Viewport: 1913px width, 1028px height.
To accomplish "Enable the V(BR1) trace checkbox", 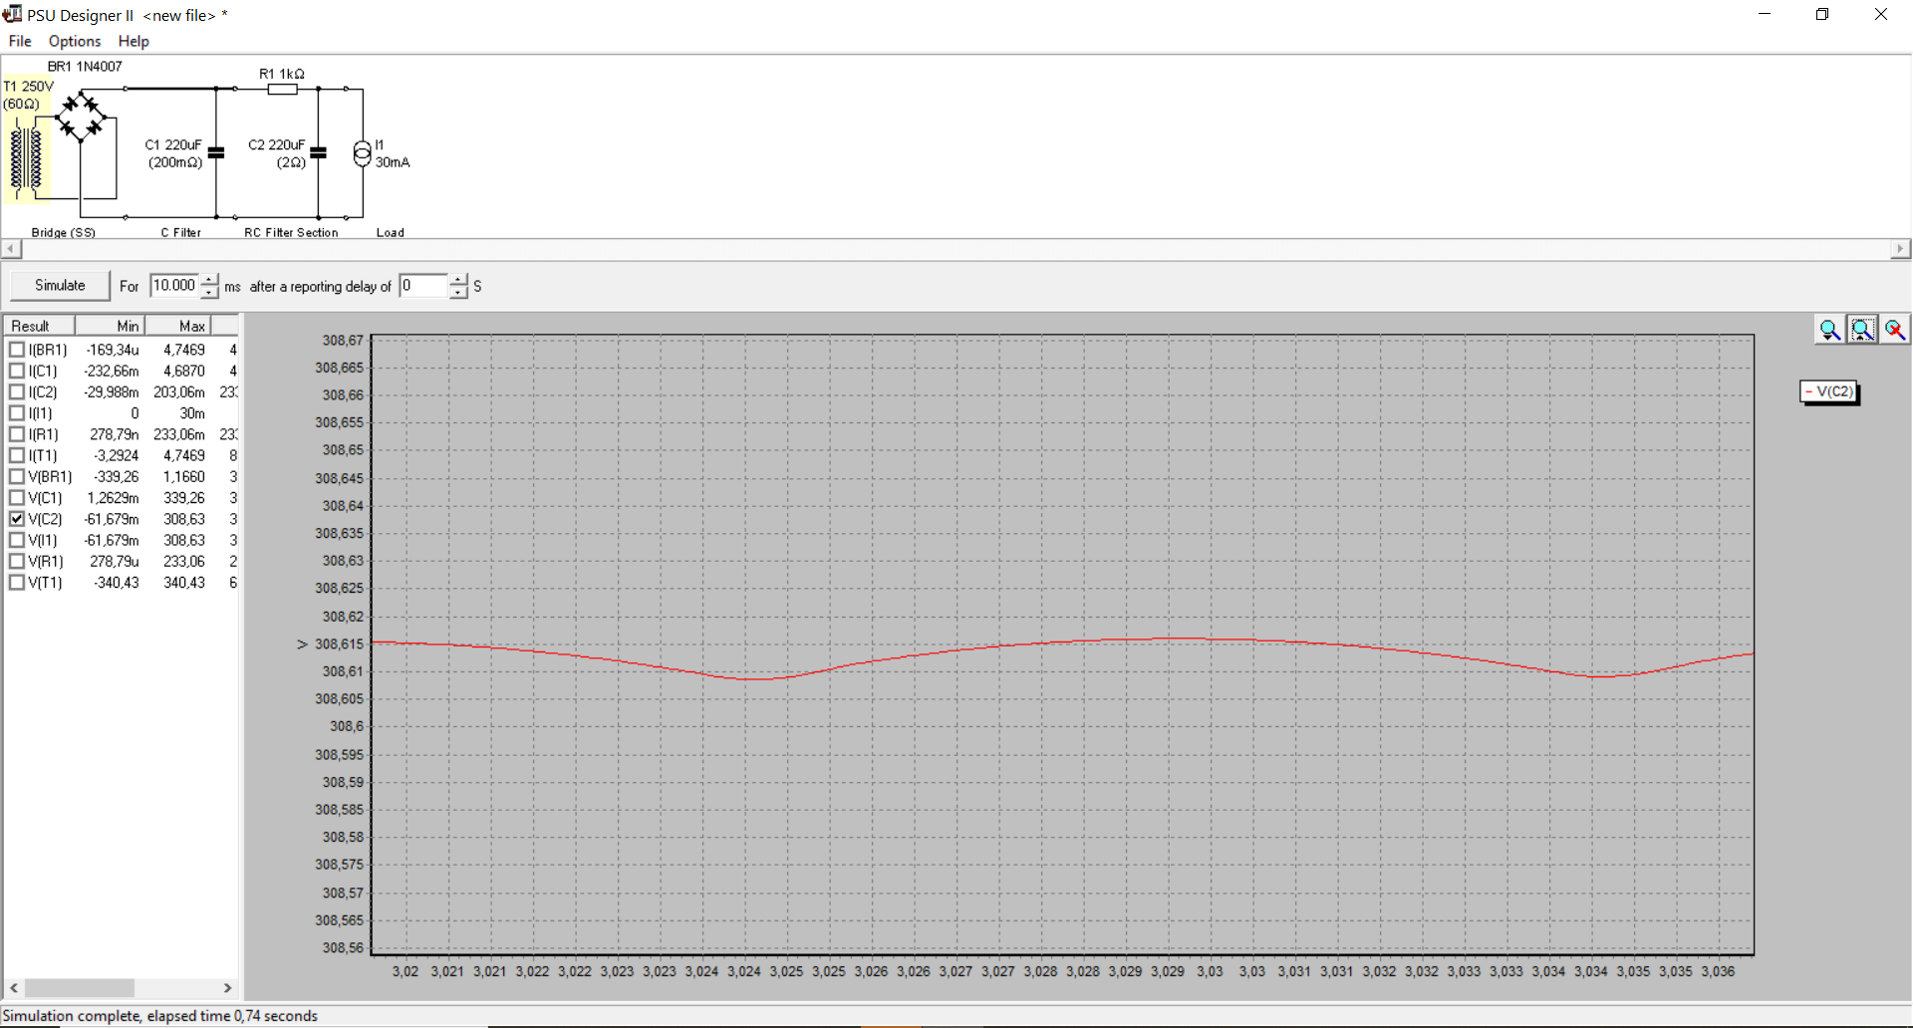I will [17, 476].
